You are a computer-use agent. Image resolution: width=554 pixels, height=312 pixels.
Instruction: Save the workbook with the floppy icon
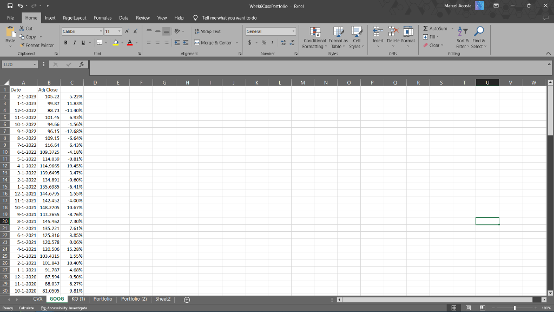coord(10,6)
